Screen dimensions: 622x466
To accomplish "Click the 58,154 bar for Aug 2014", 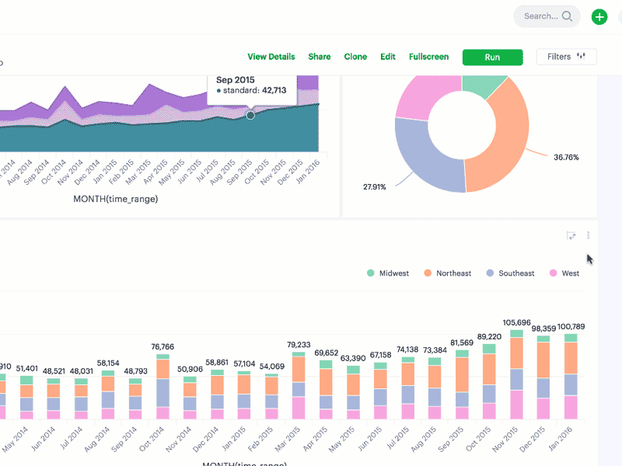I will tap(108, 395).
